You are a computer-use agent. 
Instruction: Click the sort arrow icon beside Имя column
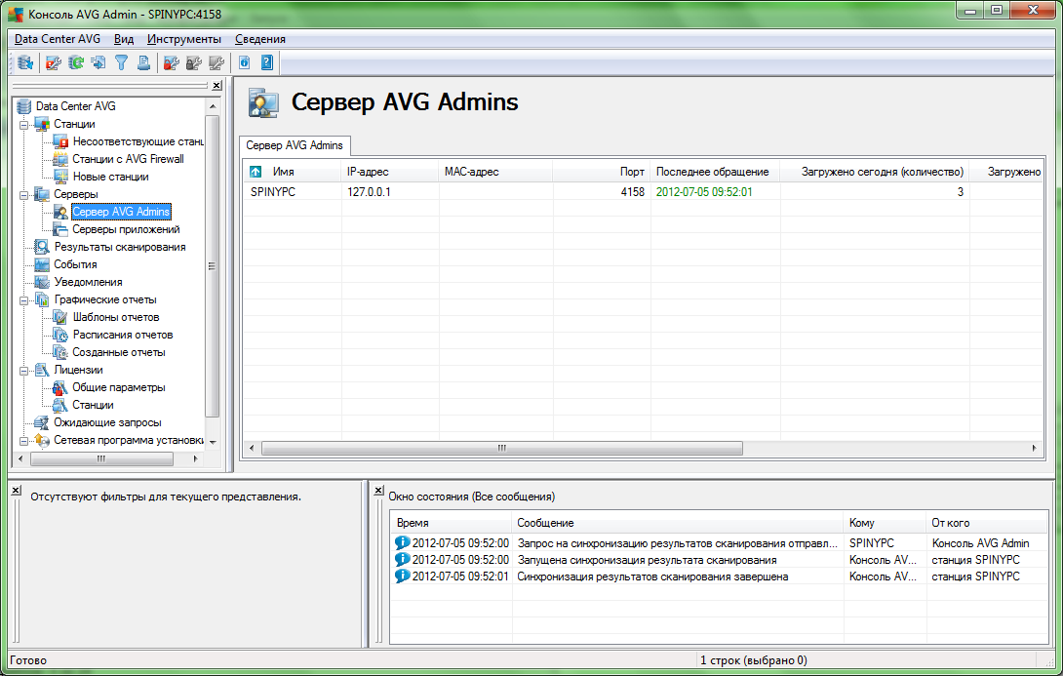pyautogui.click(x=256, y=172)
